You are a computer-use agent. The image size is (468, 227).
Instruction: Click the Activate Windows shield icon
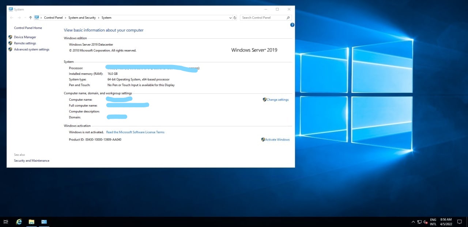(x=263, y=139)
